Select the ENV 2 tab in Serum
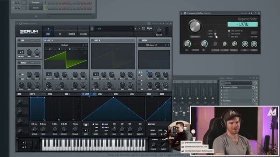Image resolution: width=280 pixels, height=157 pixels. (50, 94)
